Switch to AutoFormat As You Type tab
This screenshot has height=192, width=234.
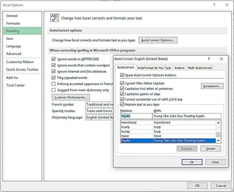pyautogui.click(x=154, y=68)
